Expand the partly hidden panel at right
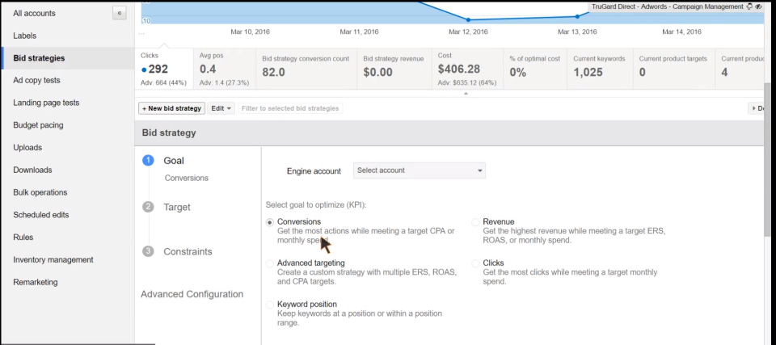The image size is (776, 345). click(757, 108)
